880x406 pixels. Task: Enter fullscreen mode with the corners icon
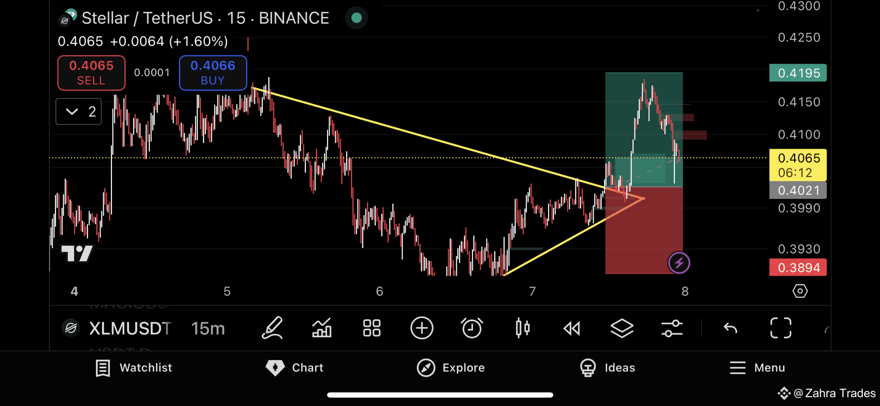click(781, 328)
